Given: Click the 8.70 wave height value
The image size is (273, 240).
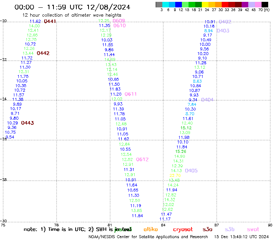Looking at the screenshot, I should click(190, 114).
